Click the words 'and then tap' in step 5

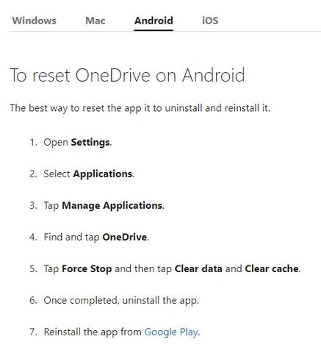[x=143, y=269]
